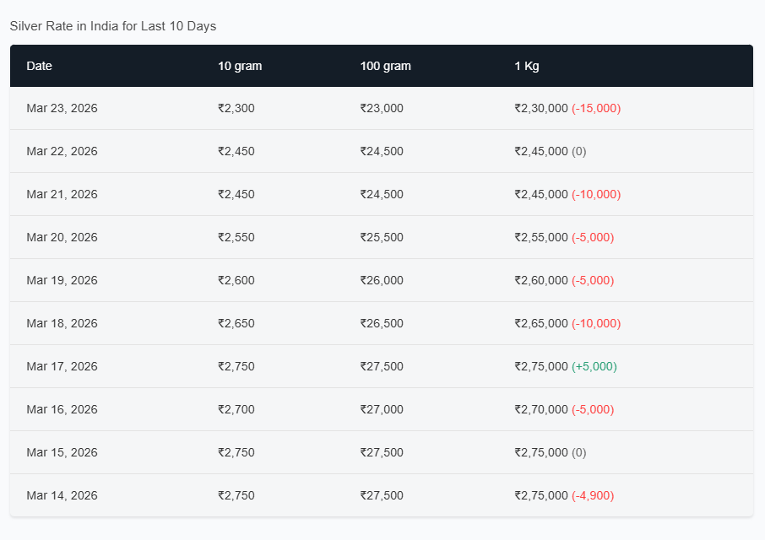Select the Mar 23, 2026 date cell

[62, 108]
